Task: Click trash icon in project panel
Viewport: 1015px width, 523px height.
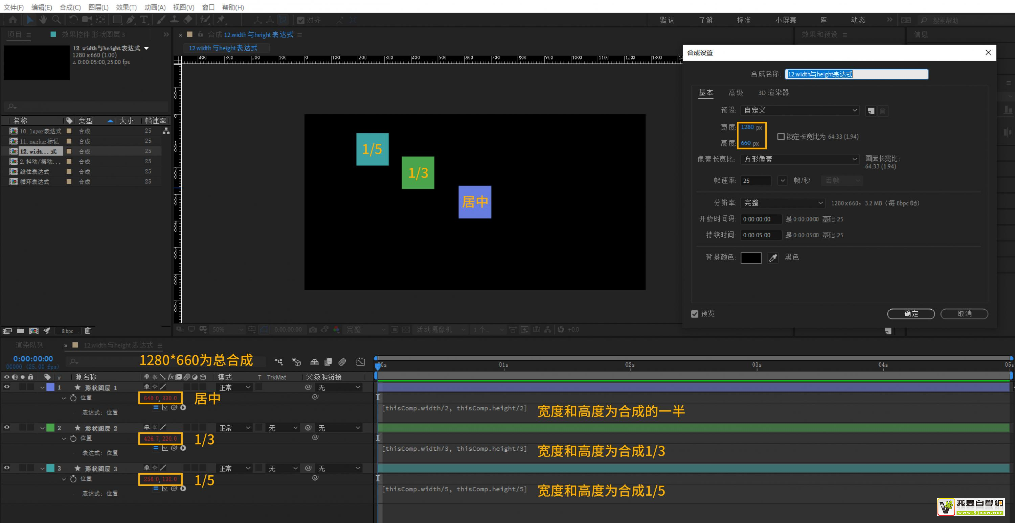Action: 88,331
